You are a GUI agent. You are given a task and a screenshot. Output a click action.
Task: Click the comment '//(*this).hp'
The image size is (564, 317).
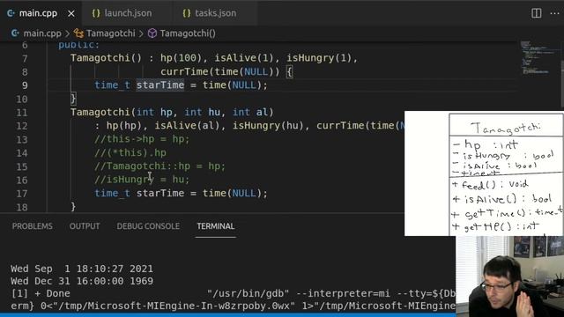click(130, 152)
